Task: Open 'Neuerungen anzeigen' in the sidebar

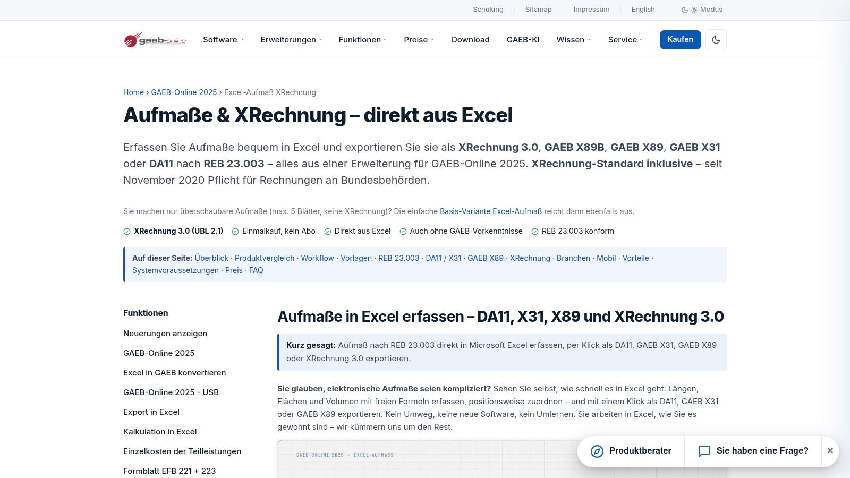Action: click(165, 334)
